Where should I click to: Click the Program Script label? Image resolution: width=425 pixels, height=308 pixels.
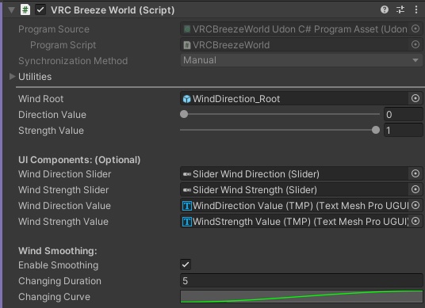click(x=63, y=45)
